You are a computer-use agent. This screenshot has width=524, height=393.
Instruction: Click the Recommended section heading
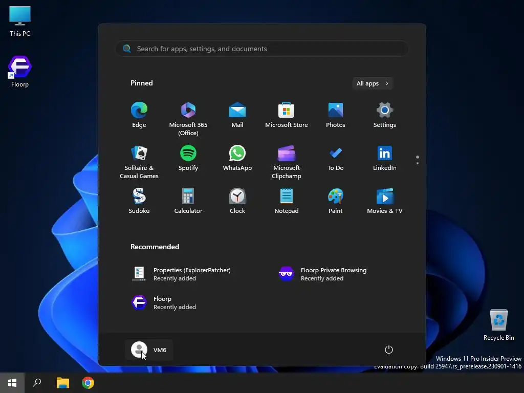(x=155, y=247)
